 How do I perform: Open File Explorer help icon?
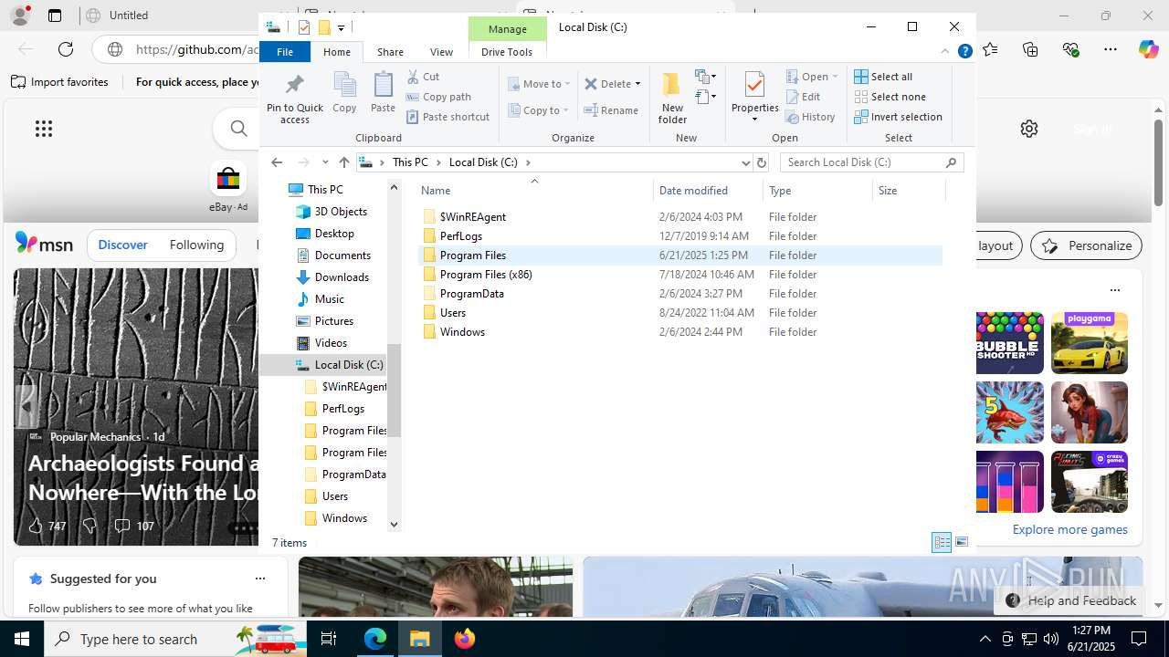[x=964, y=52]
